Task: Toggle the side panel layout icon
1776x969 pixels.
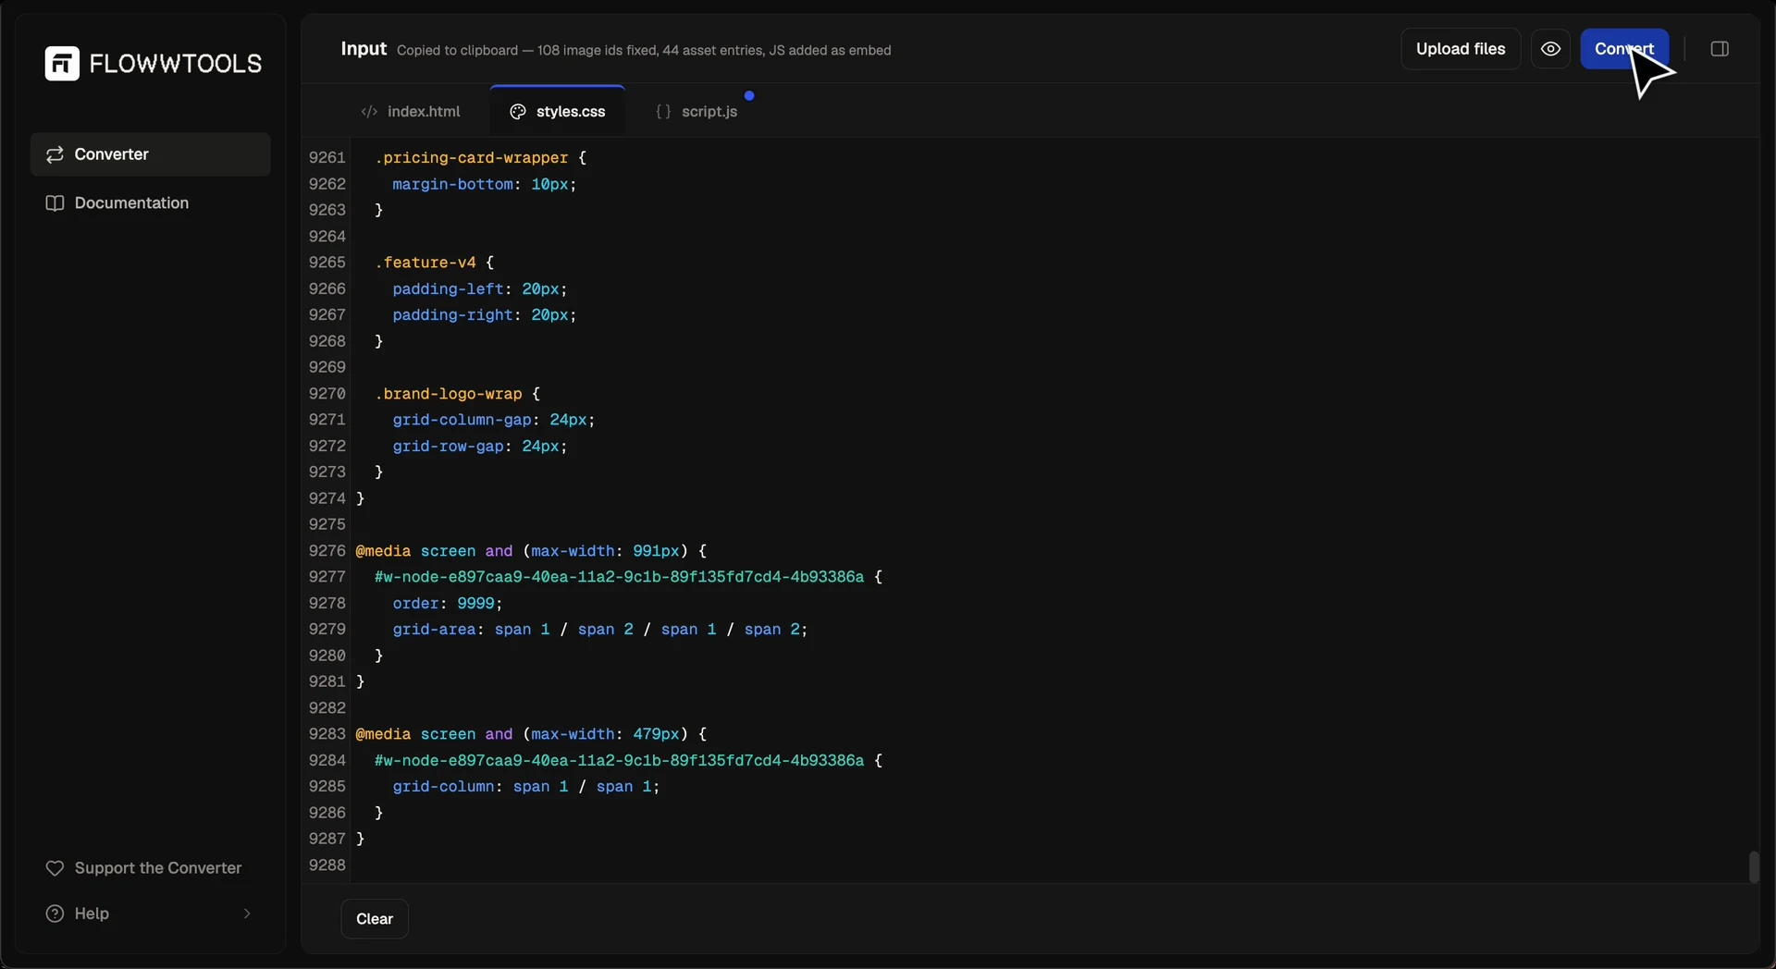Action: (x=1720, y=49)
